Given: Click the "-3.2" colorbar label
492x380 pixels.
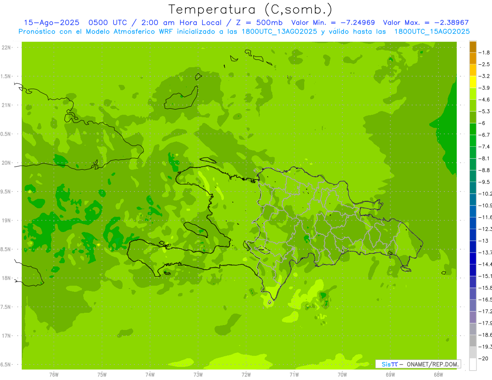Looking at the screenshot, I should (485, 76).
